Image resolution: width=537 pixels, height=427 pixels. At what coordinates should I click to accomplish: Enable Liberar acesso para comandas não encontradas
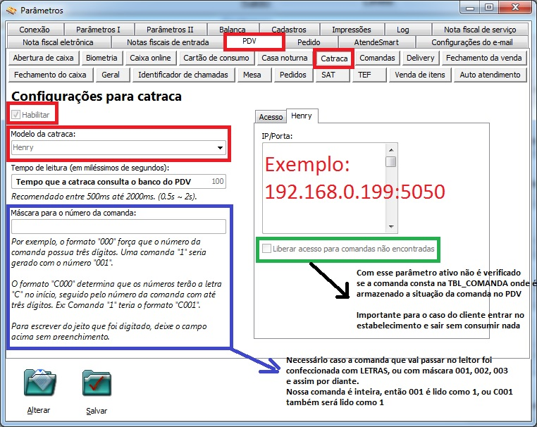[266, 249]
